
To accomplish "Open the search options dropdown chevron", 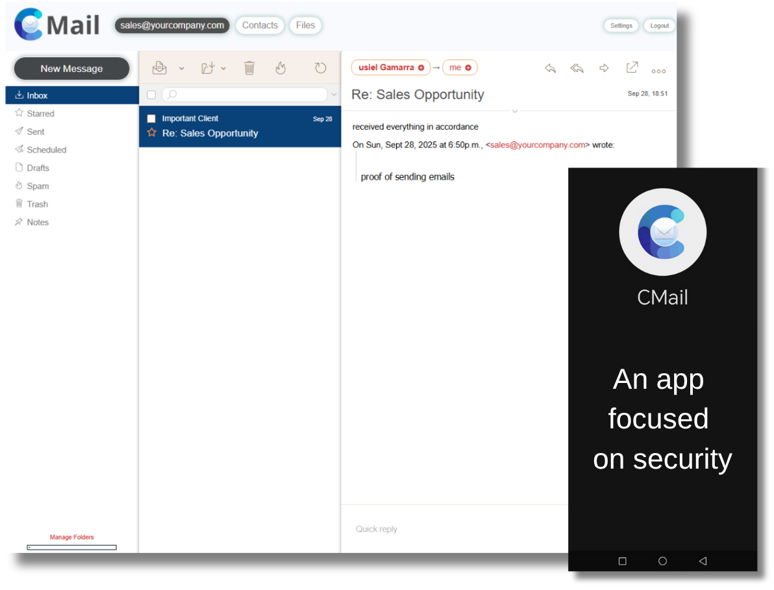I will click(334, 94).
